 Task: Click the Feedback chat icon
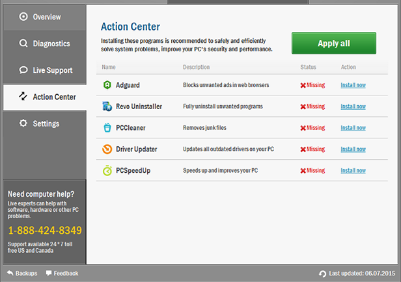point(49,273)
